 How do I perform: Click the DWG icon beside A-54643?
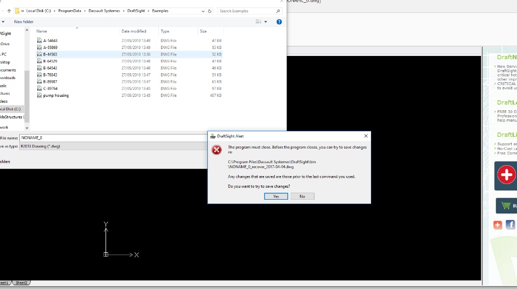click(x=39, y=40)
